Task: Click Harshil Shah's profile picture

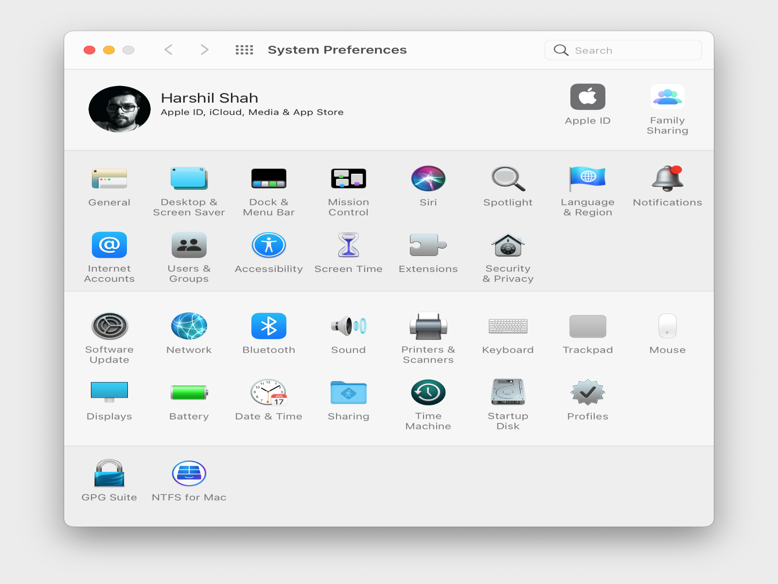Action: click(x=120, y=109)
